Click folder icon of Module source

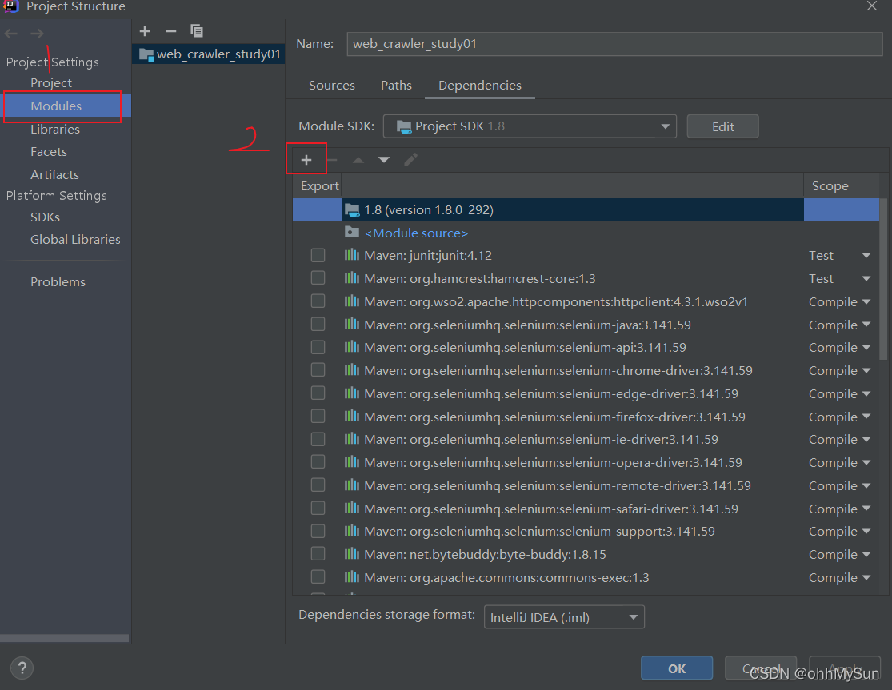pyautogui.click(x=352, y=232)
